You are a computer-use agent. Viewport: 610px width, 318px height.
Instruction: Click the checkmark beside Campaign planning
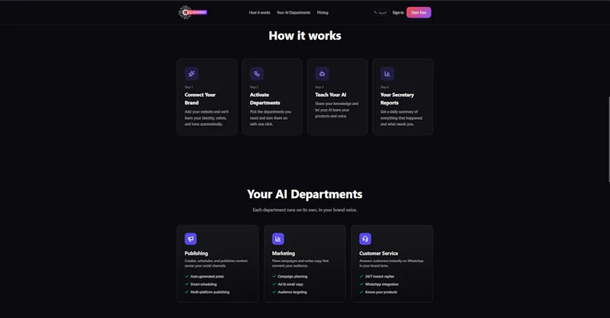[x=274, y=276]
